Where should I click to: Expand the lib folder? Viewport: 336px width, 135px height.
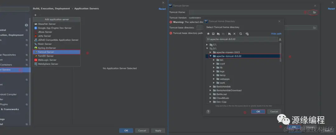tap(214, 67)
